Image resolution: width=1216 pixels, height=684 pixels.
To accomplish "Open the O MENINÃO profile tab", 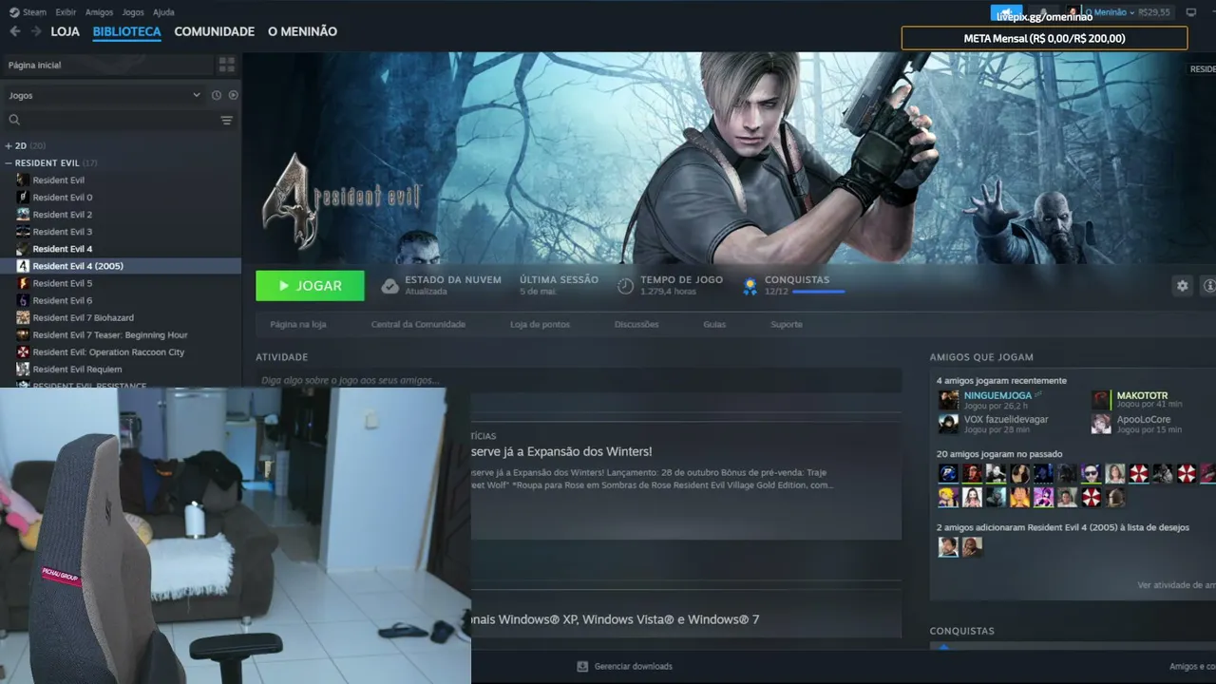I will [x=302, y=31].
